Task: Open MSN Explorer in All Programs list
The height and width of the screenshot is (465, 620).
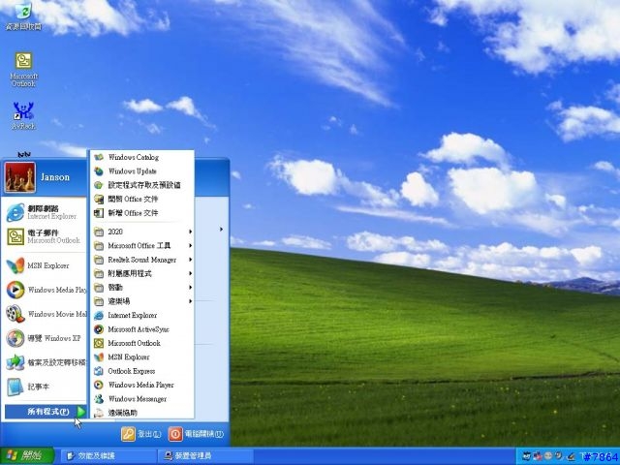Action: [142, 357]
